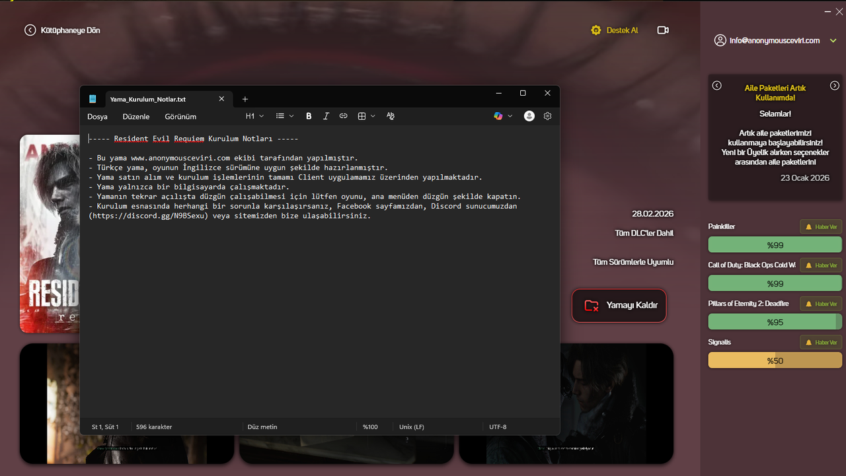Clear formatting icon in Notepad
This screenshot has height=476, width=846.
390,116
